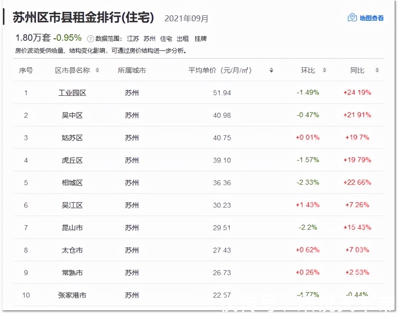The width and height of the screenshot is (398, 315).
Task: Click 同比 value +22.66%
Action: pyautogui.click(x=357, y=182)
